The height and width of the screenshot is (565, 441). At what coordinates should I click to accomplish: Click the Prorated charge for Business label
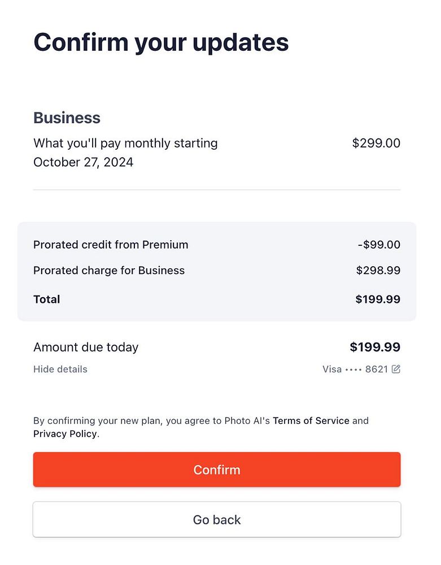(x=109, y=271)
